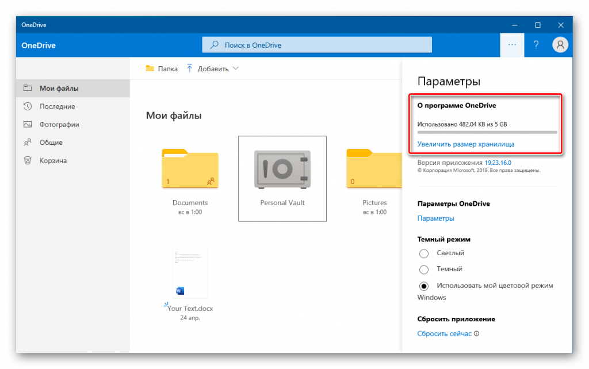Click the Папка new folder icon
The width and height of the screenshot is (589, 369).
coord(150,68)
